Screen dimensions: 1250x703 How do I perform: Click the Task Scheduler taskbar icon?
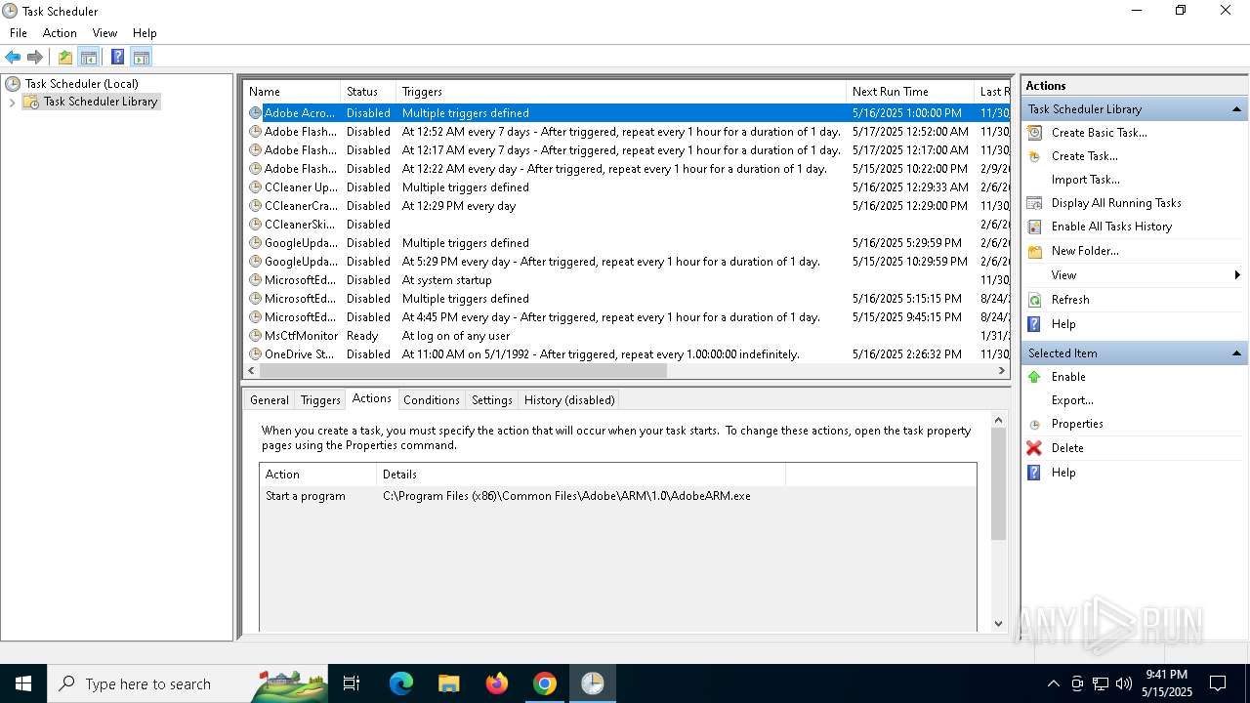click(593, 683)
